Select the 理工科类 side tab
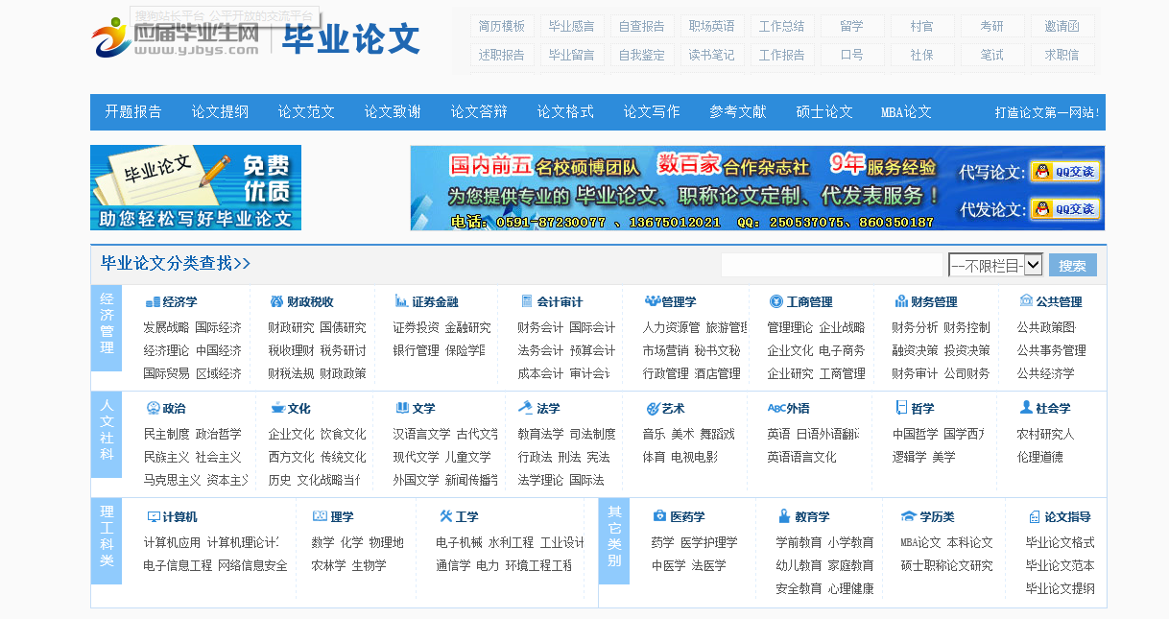Screen dimensions: 1169x619 tap(107, 540)
